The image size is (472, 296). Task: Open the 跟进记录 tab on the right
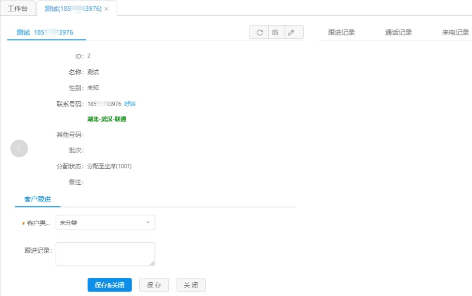pos(342,32)
